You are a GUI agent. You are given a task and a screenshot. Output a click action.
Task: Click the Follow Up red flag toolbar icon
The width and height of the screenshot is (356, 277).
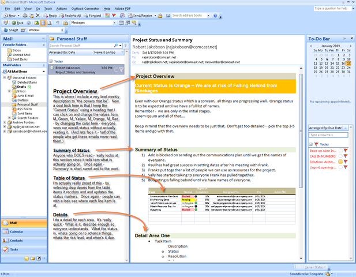coord(114,16)
